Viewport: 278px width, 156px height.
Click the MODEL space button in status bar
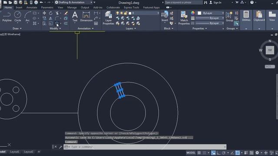(x=191, y=153)
